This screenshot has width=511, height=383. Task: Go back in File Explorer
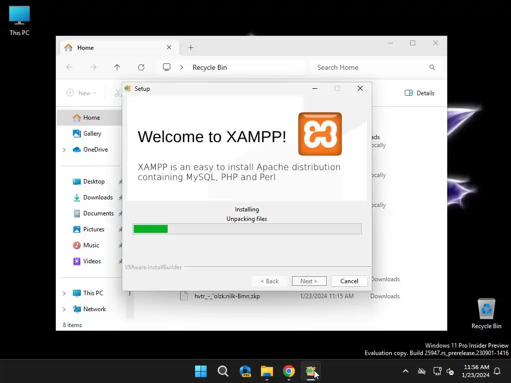click(69, 67)
